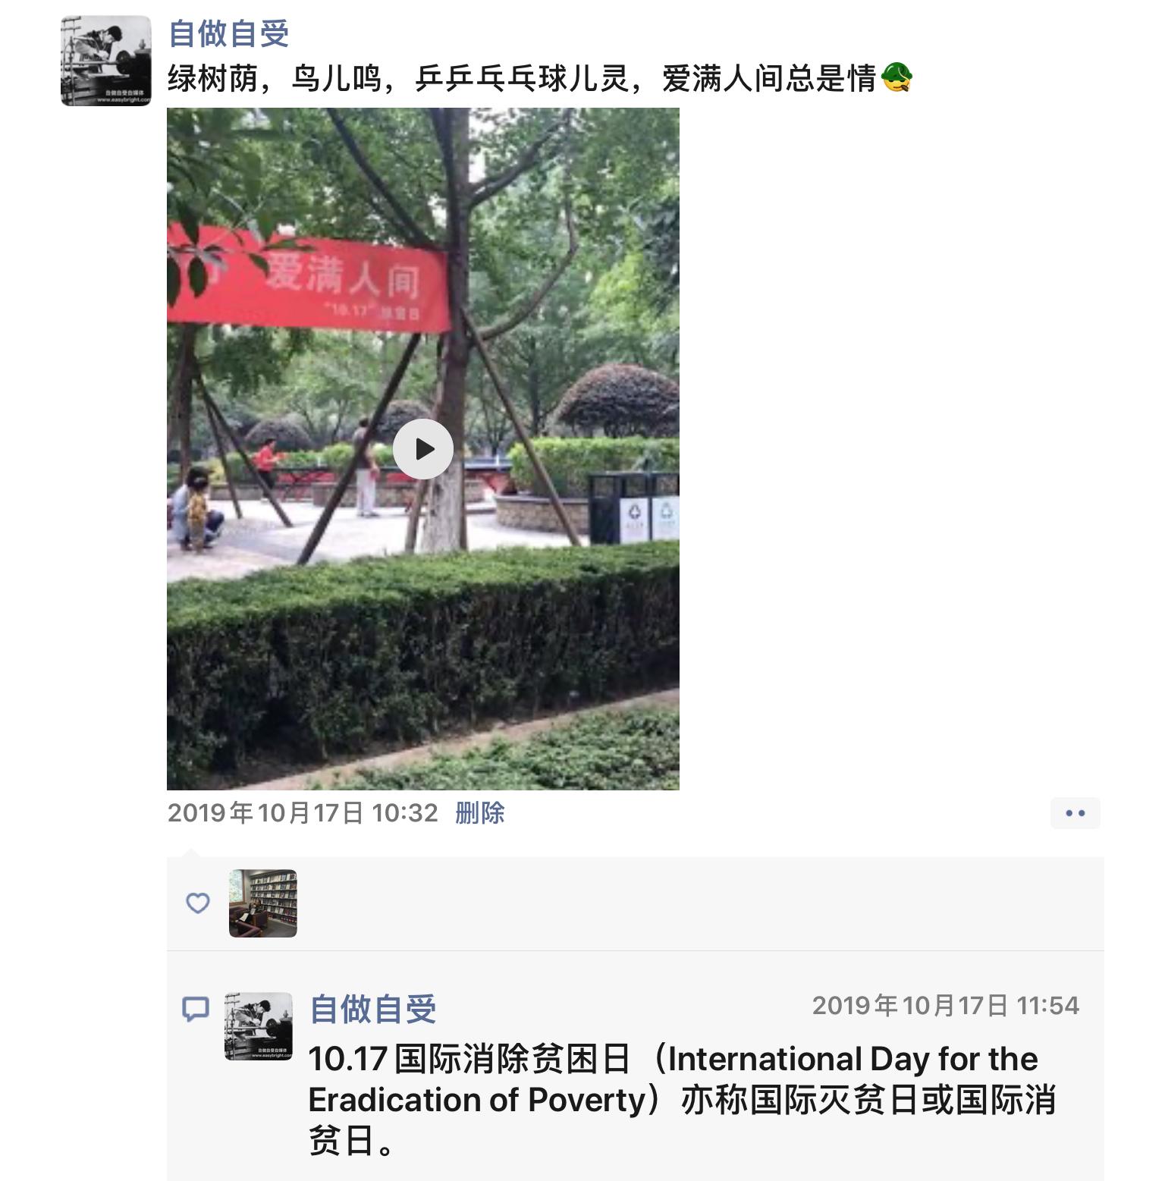
Task: Tap the comment starting 10.17国际消除贫困日
Action: pos(682,1100)
